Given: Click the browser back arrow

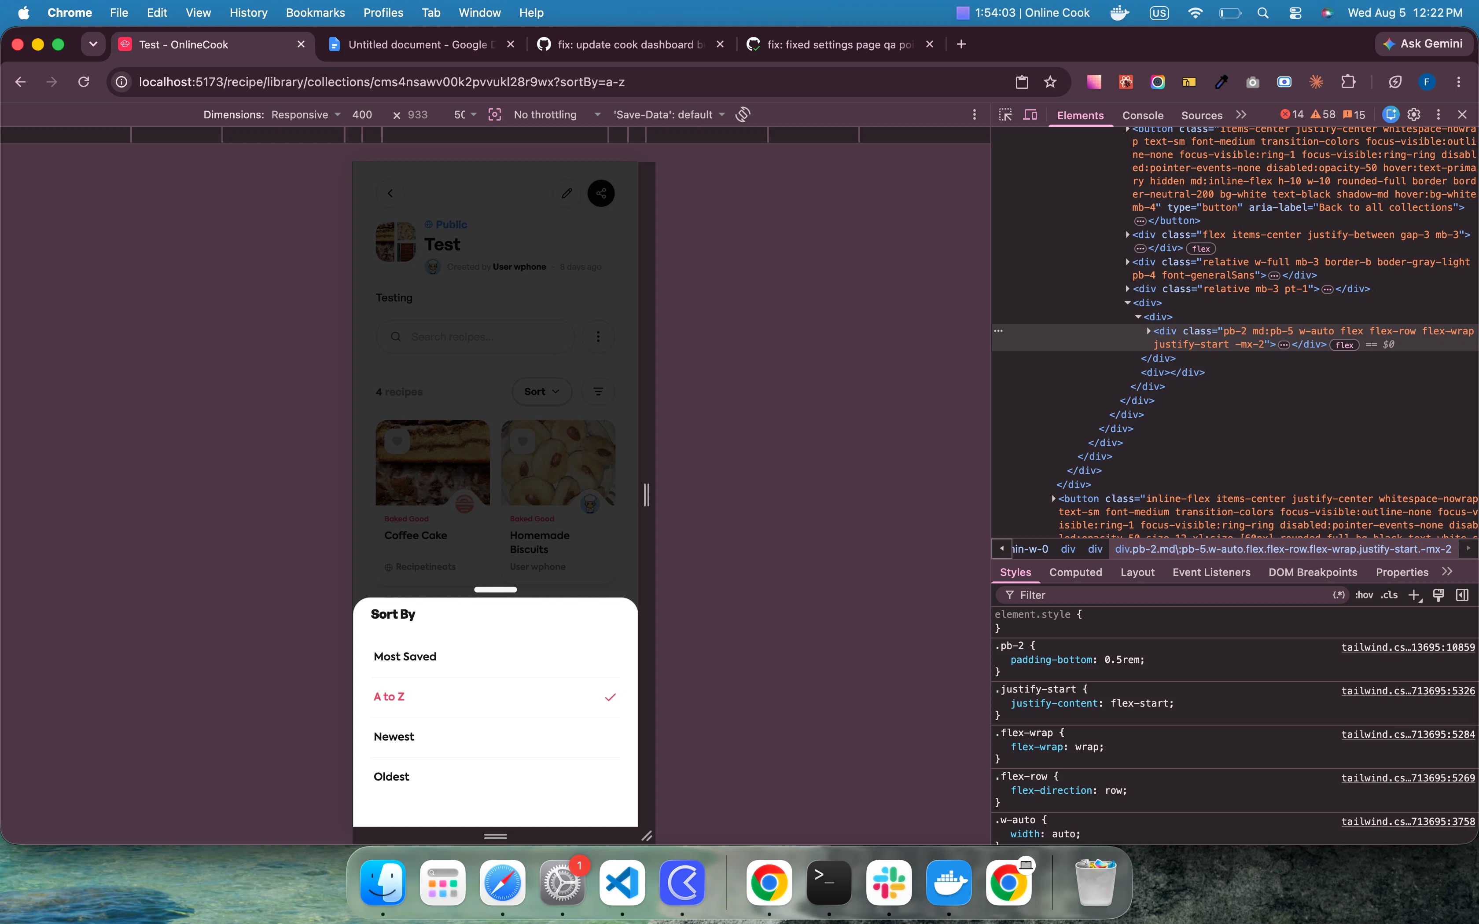Looking at the screenshot, I should coord(20,82).
